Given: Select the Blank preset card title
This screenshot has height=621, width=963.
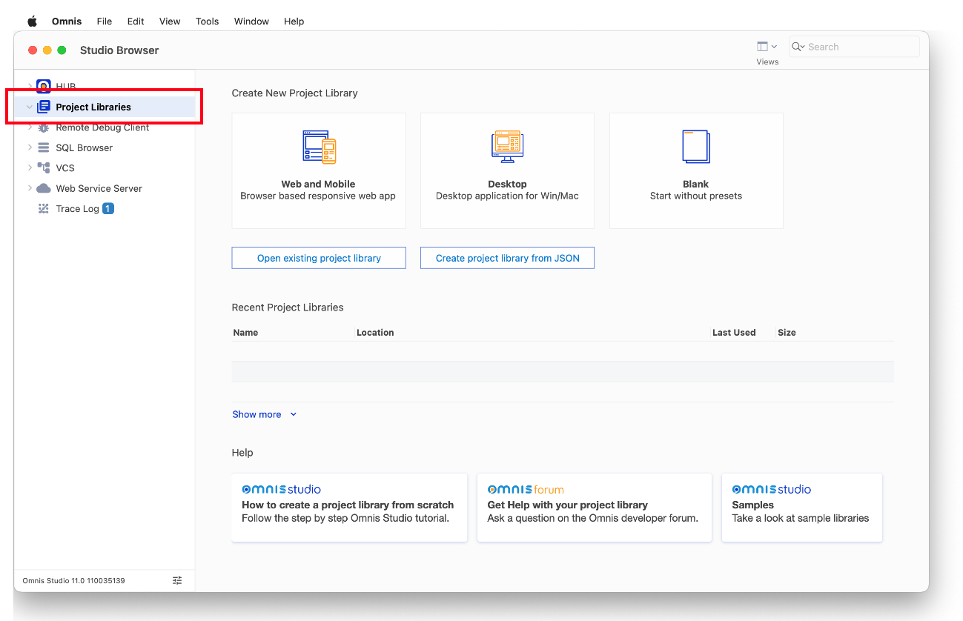Looking at the screenshot, I should coord(696,184).
